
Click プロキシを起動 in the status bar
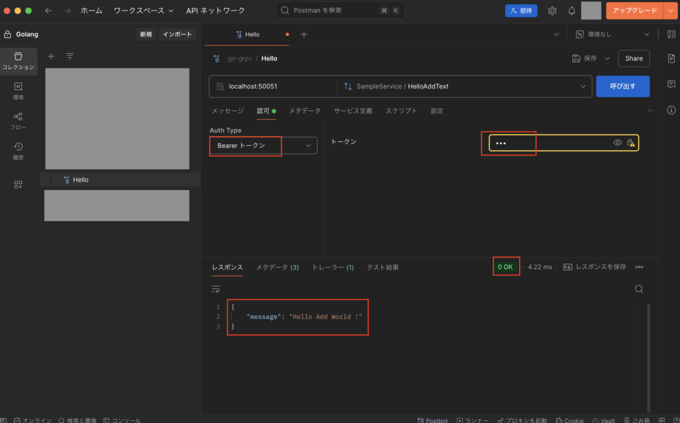pyautogui.click(x=522, y=420)
